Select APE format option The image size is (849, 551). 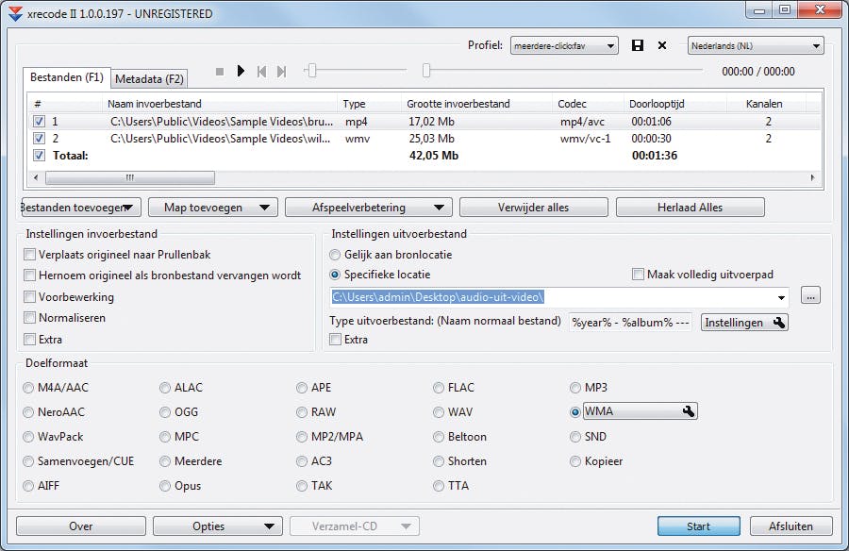[302, 388]
